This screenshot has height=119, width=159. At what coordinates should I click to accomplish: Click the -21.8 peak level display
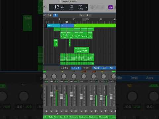[106, 81]
